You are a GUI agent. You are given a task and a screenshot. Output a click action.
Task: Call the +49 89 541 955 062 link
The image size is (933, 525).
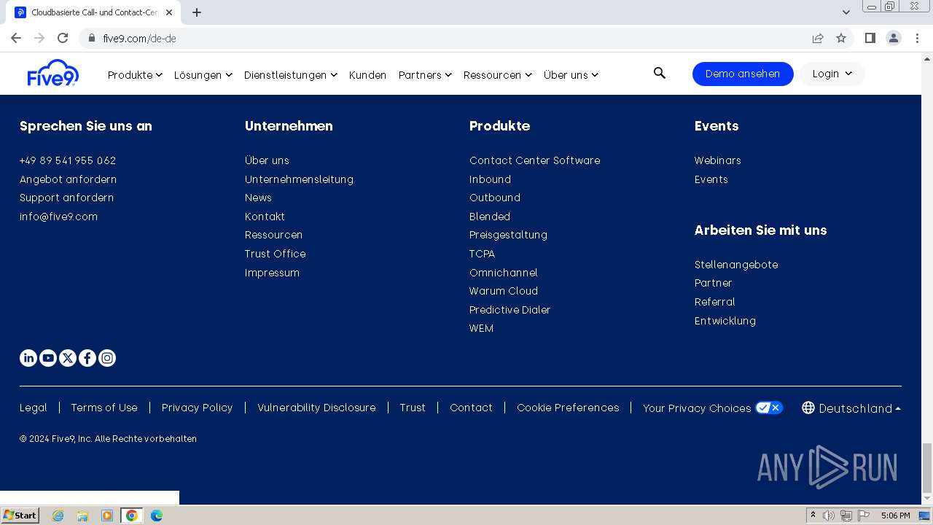pos(68,160)
